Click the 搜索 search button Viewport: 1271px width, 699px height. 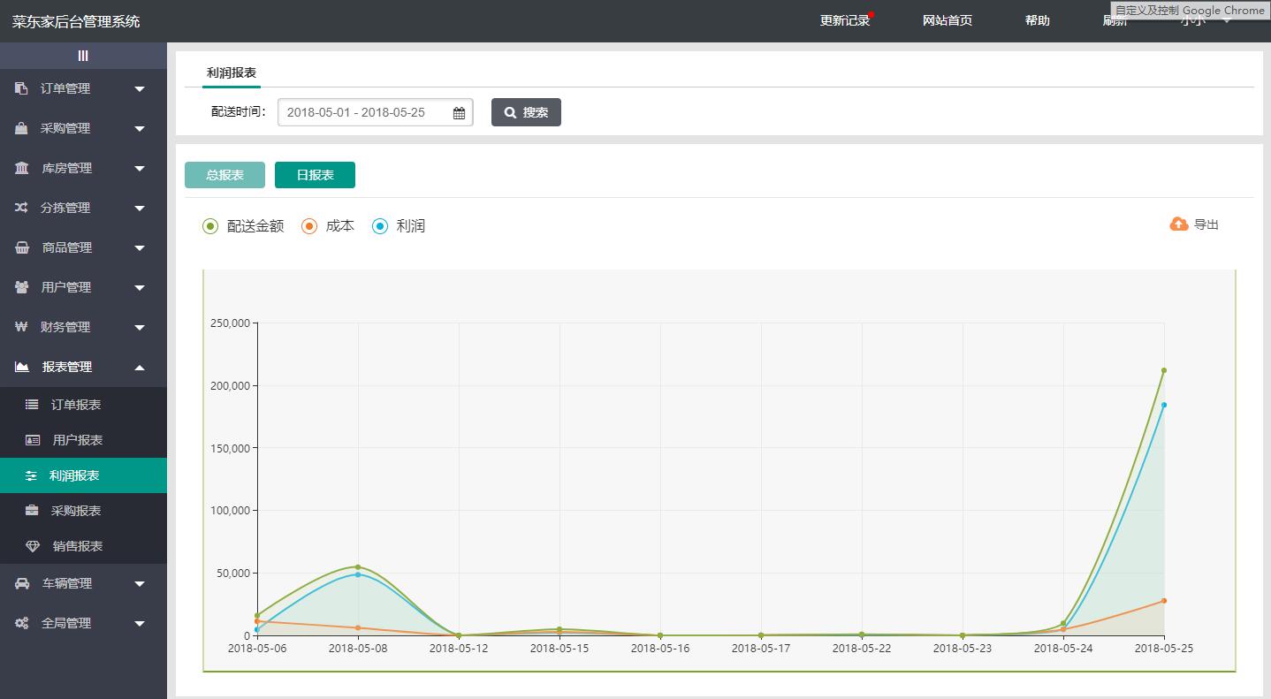click(x=526, y=112)
